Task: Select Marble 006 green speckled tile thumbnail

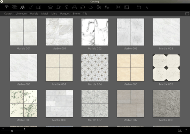Action: pos(23,104)
